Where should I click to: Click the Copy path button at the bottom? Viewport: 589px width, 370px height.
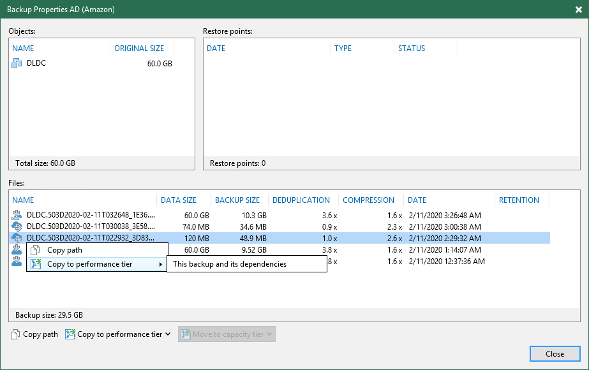tap(34, 334)
